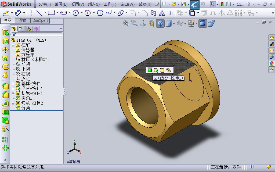Open the Circle tool dropdown arrow
This screenshot has width=275, height=172.
point(82,13)
